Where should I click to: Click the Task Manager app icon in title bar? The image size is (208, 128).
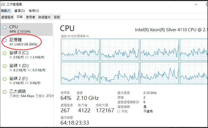click(3, 4)
